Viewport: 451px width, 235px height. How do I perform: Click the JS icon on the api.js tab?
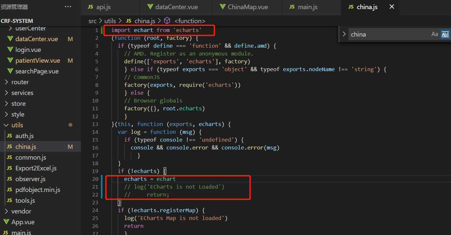tap(90, 7)
